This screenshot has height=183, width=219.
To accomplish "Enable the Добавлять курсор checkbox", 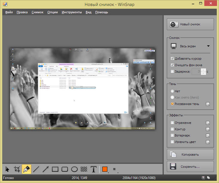I will click(172, 58).
